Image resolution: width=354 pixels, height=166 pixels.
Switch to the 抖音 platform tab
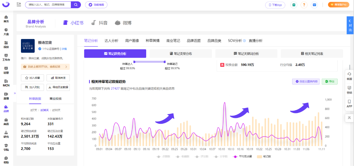99,23
